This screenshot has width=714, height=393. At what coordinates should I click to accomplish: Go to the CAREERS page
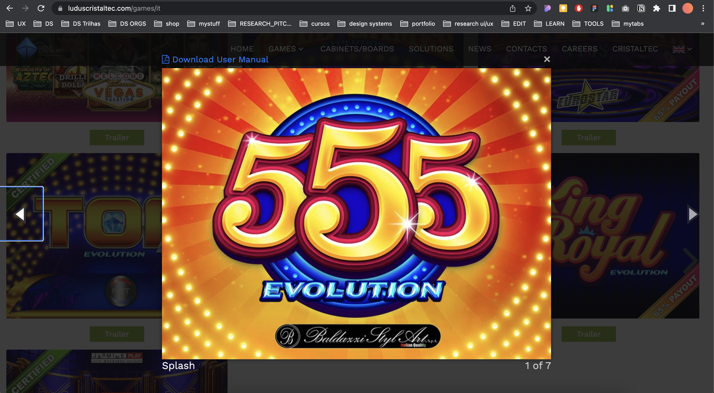point(579,49)
